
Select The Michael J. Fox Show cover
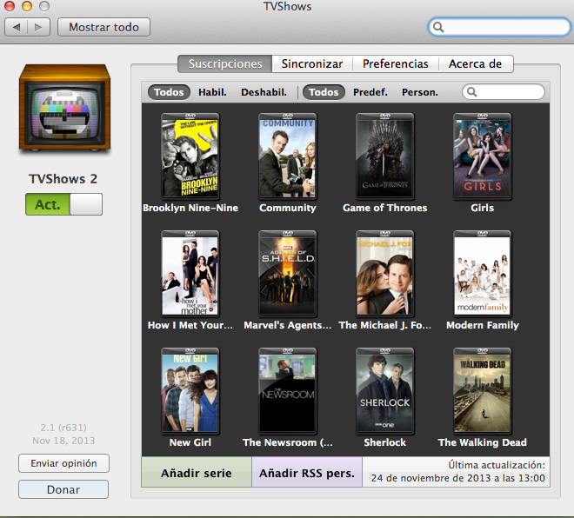click(x=384, y=274)
